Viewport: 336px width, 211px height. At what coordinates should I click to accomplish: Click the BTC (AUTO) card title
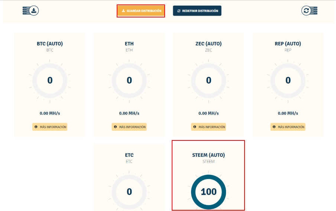pyautogui.click(x=50, y=44)
